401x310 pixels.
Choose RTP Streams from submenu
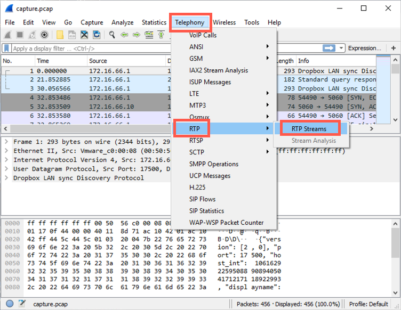(x=311, y=129)
